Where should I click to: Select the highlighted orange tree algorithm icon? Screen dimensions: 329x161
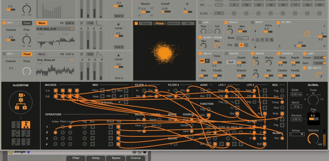[x=26, y=125]
